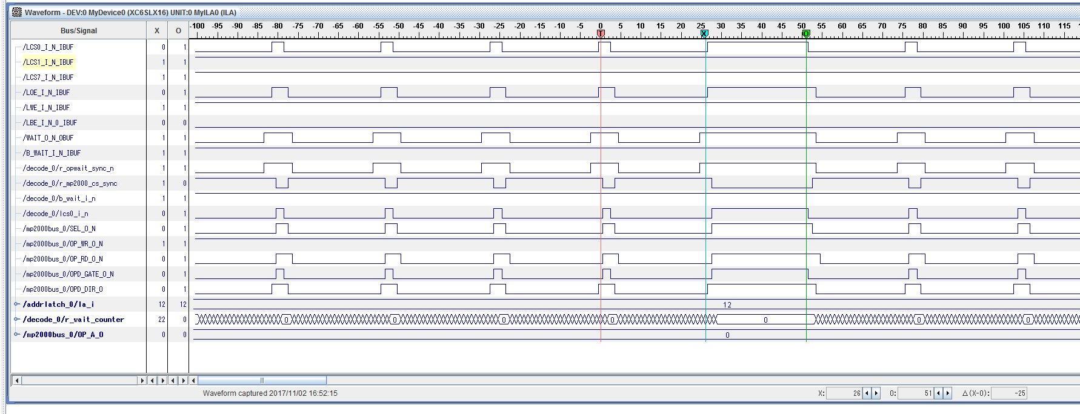Click X column right scroll arrow

162,380
